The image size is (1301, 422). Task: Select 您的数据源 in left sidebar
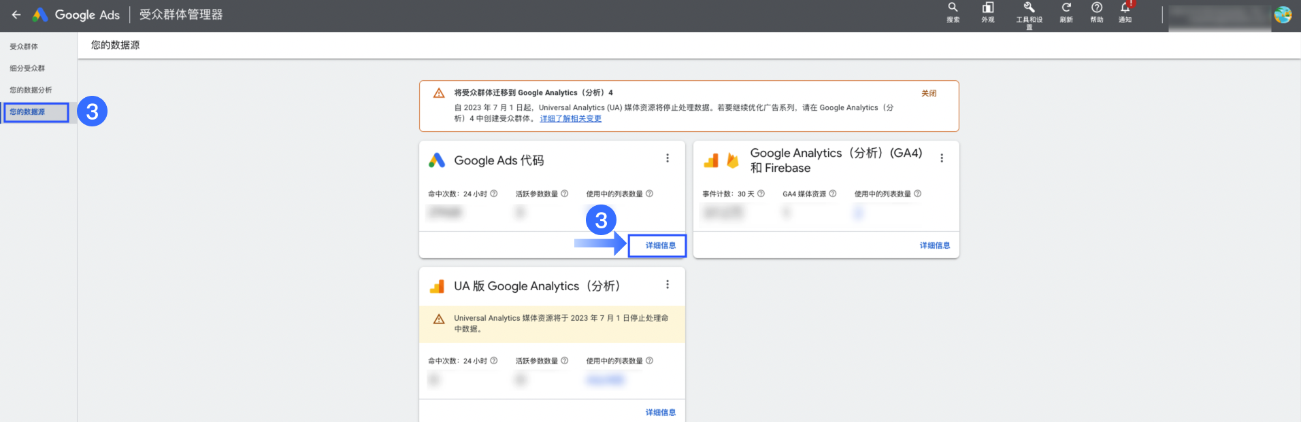pyautogui.click(x=27, y=112)
